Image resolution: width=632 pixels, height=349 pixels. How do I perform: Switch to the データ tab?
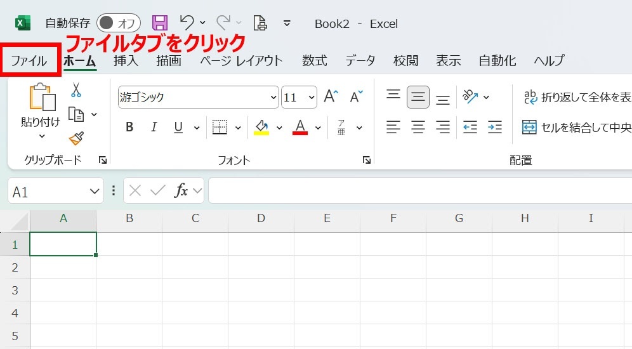point(360,60)
